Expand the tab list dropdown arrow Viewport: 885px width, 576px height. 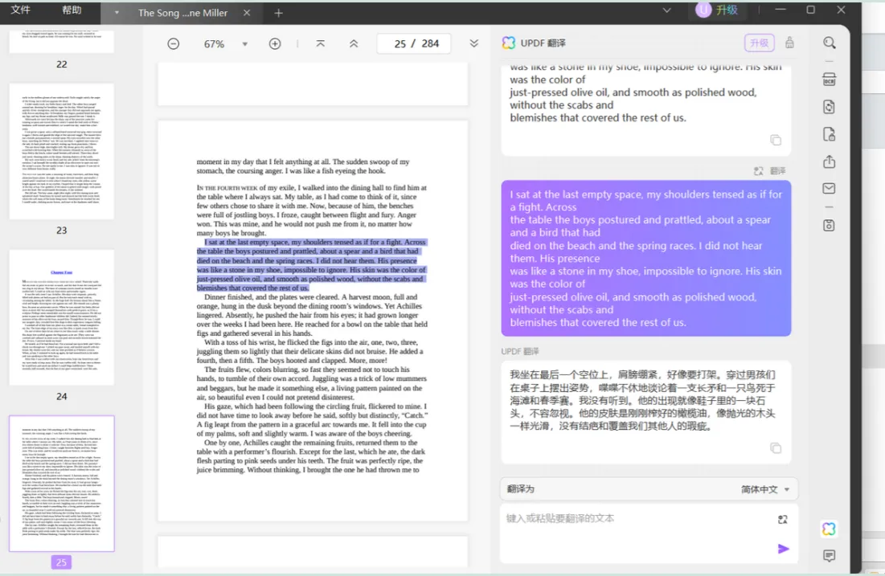(x=117, y=12)
